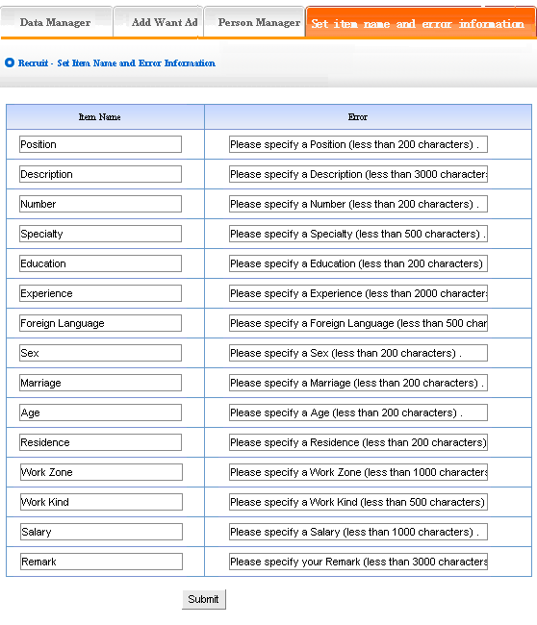The width and height of the screenshot is (537, 625).
Task: Click the Sex item name field
Action: point(100,353)
